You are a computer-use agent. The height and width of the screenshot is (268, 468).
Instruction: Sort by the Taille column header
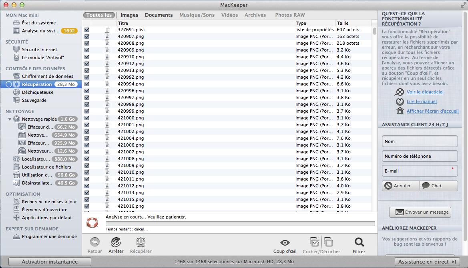pos(353,23)
